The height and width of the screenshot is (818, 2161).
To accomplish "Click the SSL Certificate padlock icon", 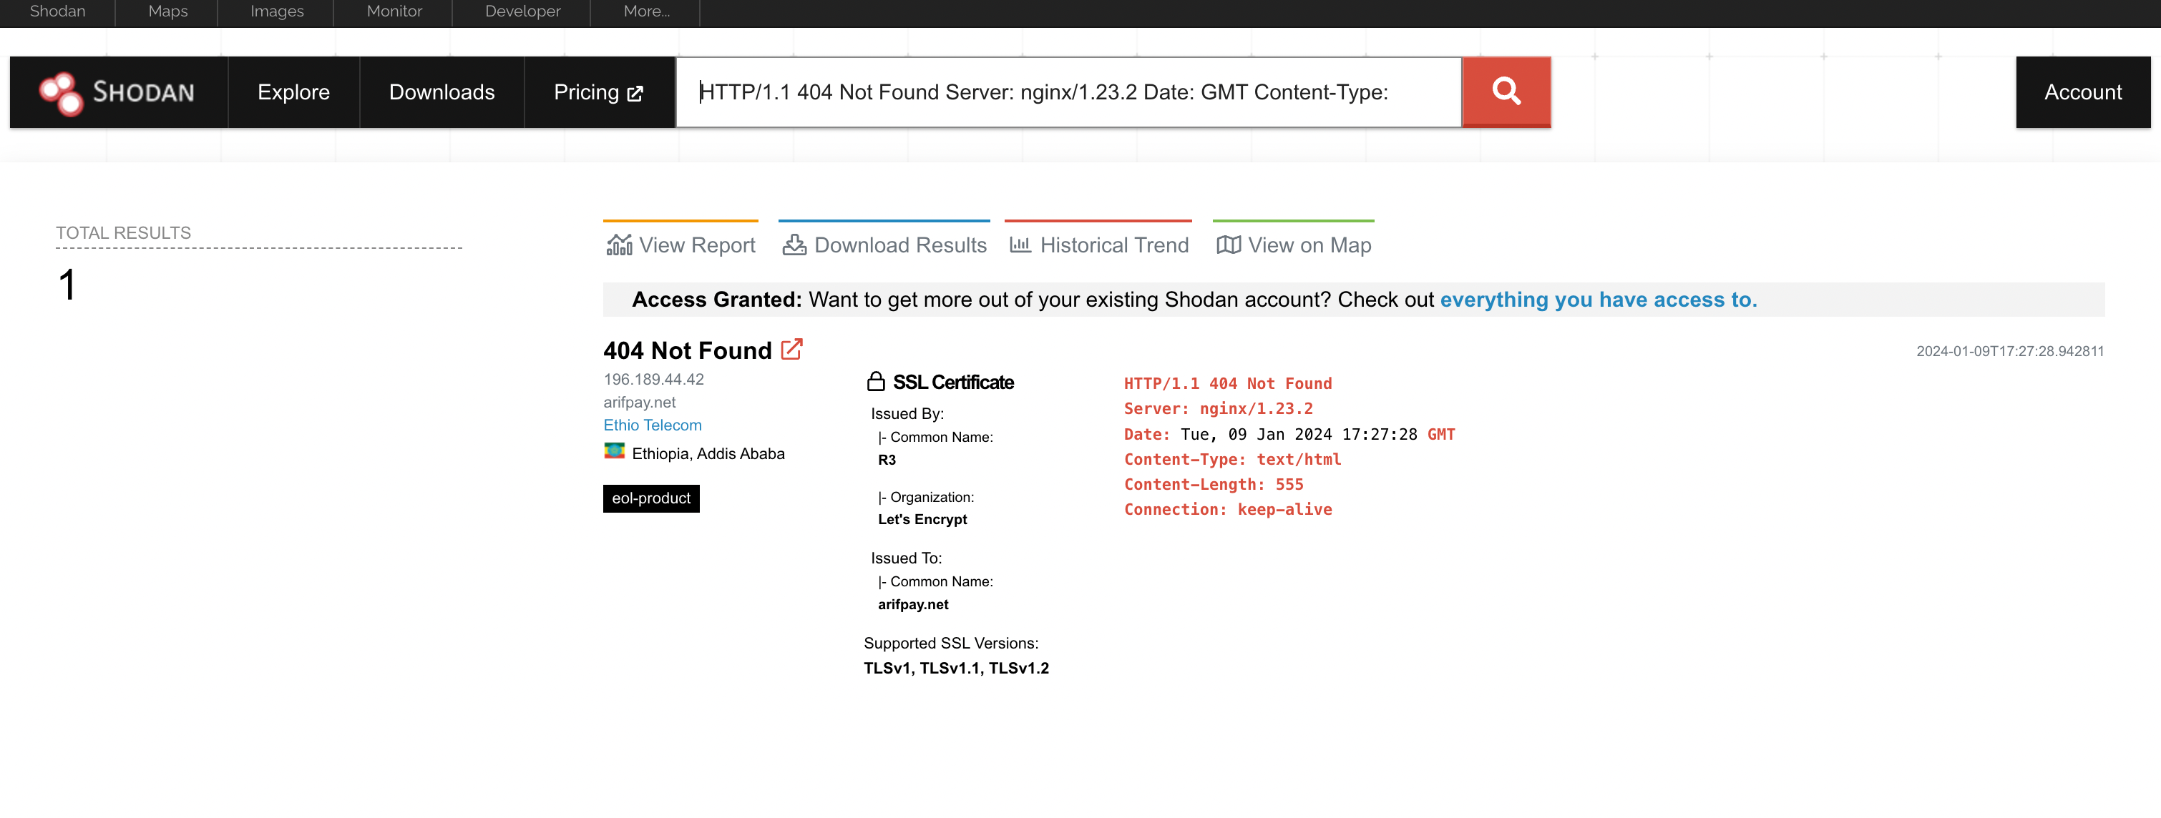I will pos(876,381).
